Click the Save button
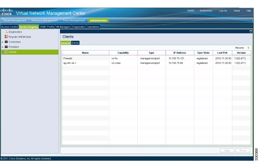Image resolution: width=260 pixels, height=161 pixels. [x=227, y=150]
